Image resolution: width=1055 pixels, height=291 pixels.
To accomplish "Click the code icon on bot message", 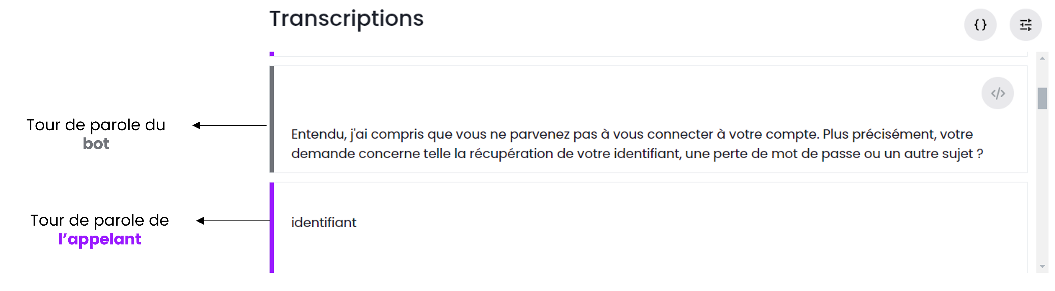I will click(997, 93).
